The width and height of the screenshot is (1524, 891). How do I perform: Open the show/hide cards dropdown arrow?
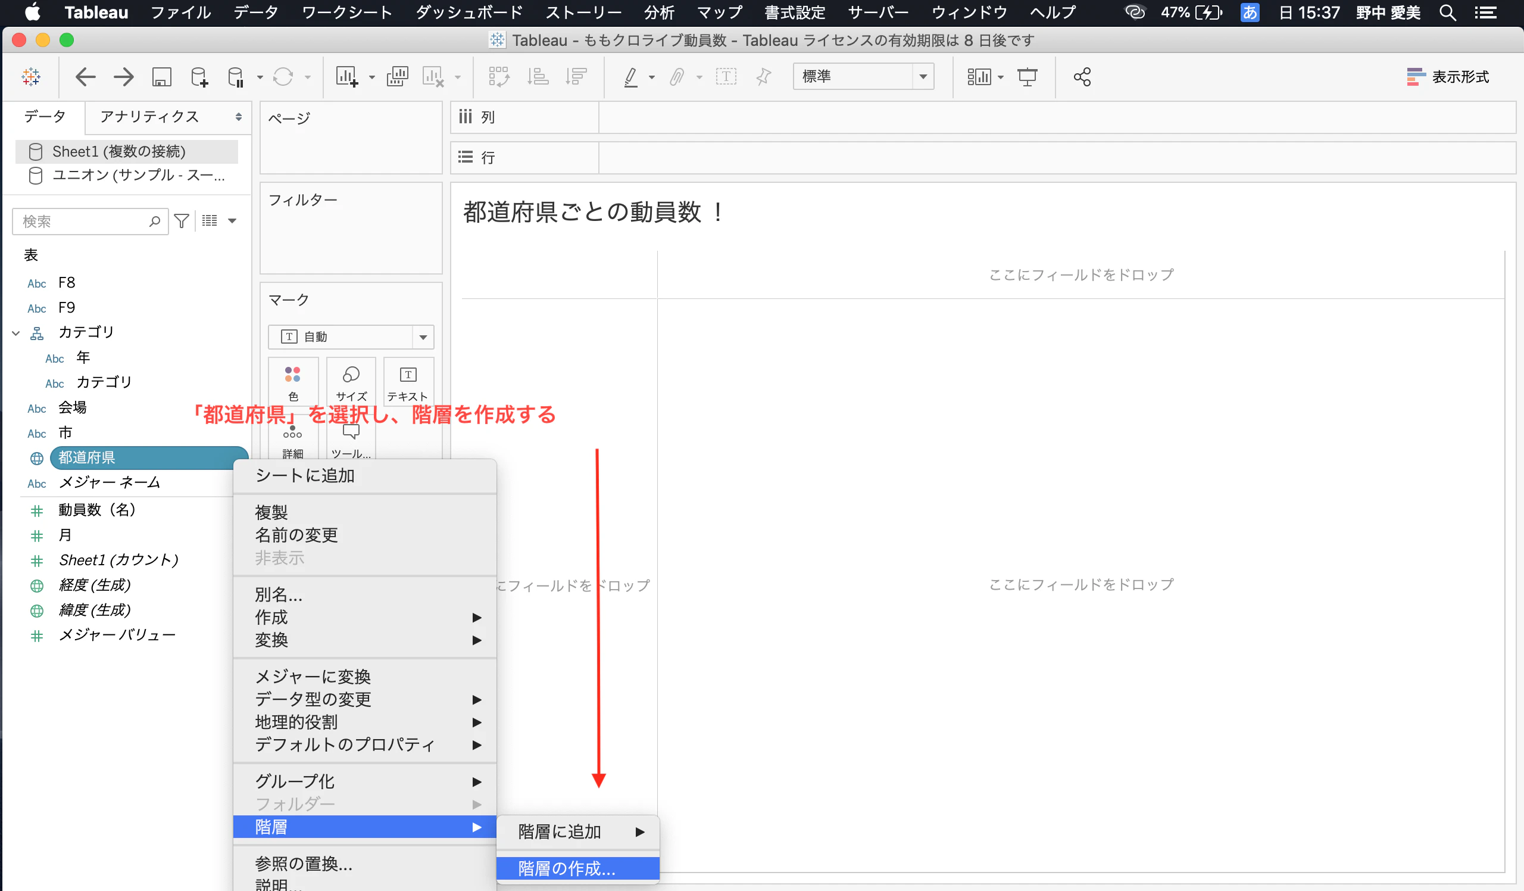tap(1001, 77)
